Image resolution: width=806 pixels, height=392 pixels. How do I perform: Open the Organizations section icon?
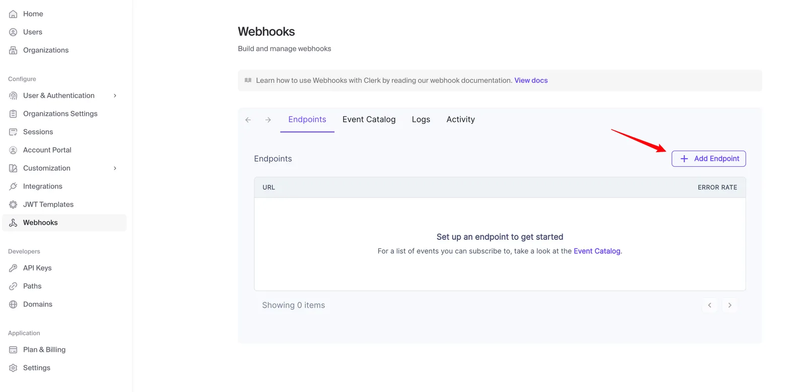tap(13, 50)
